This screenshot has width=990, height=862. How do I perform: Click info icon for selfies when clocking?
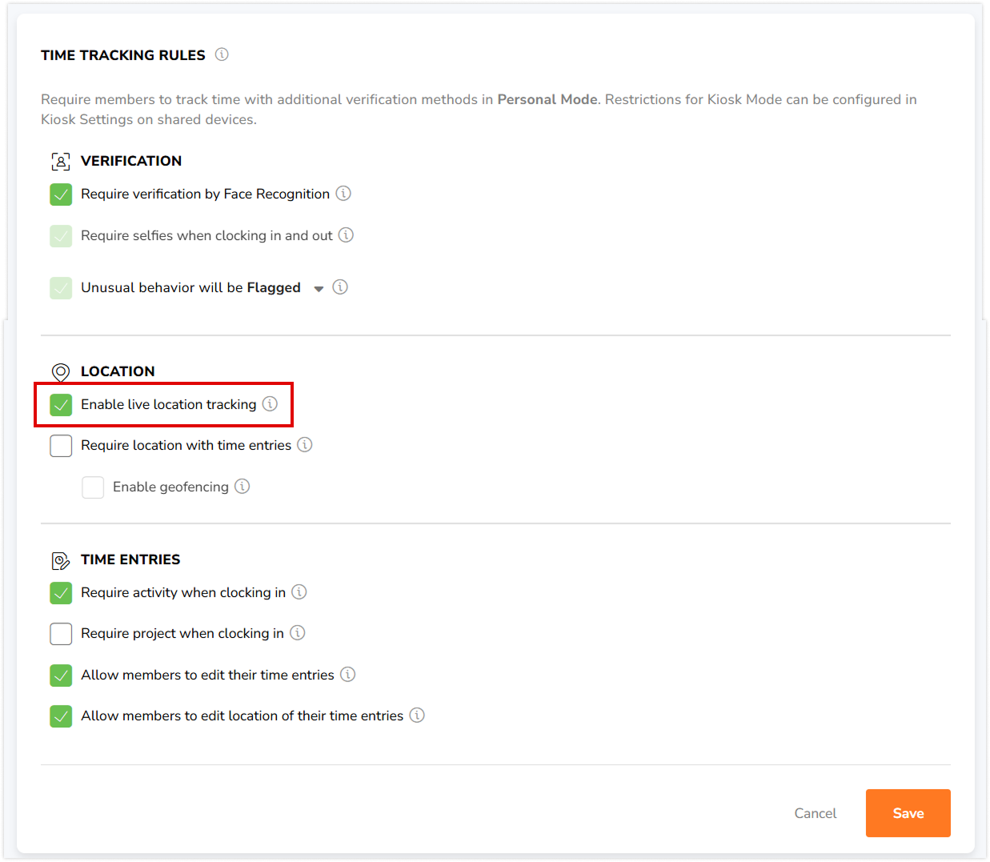click(346, 235)
